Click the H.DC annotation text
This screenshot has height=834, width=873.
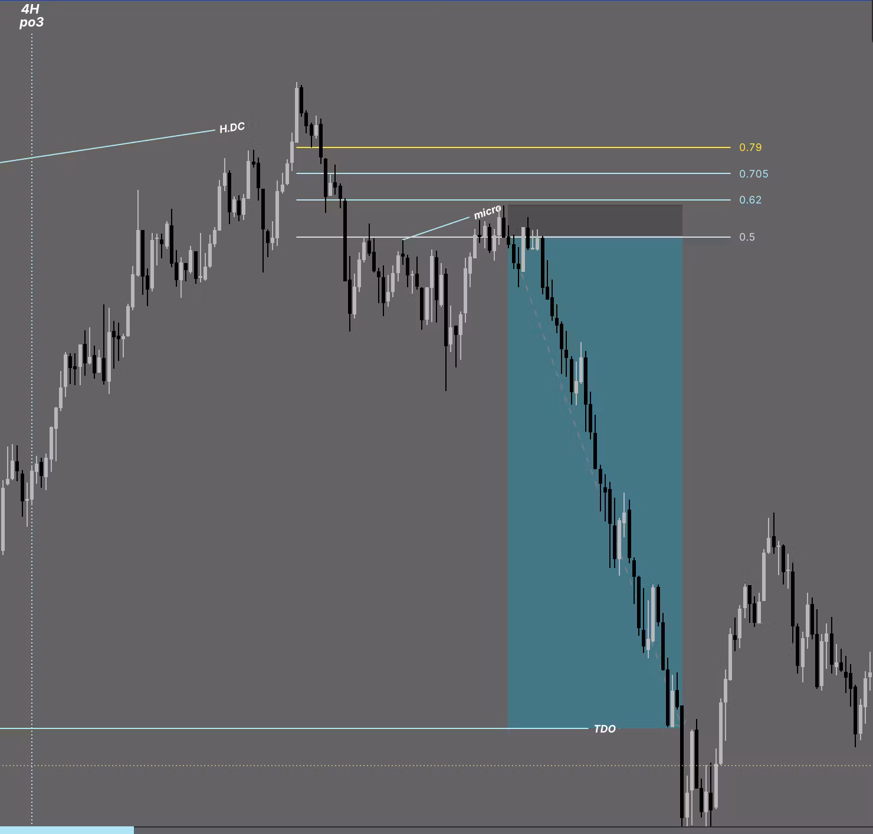pyautogui.click(x=232, y=128)
